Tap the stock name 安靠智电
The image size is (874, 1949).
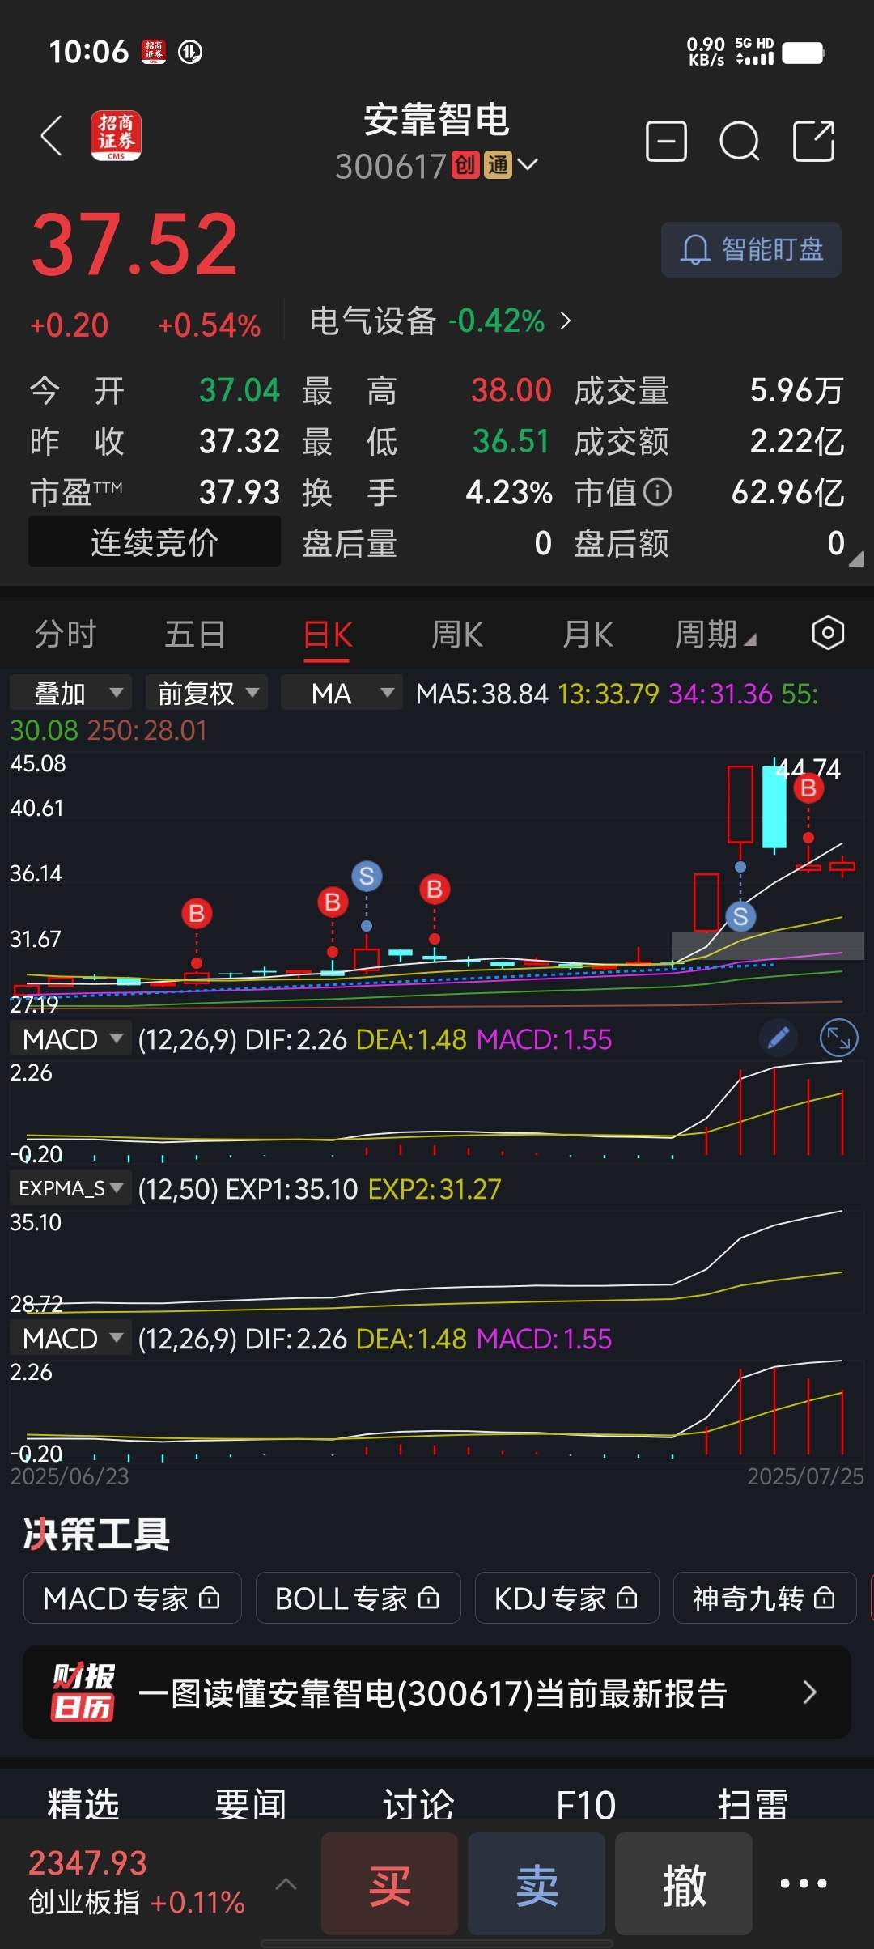pyautogui.click(x=437, y=120)
